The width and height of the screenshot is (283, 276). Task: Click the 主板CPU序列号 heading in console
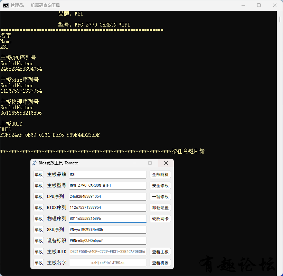[x=18, y=58]
